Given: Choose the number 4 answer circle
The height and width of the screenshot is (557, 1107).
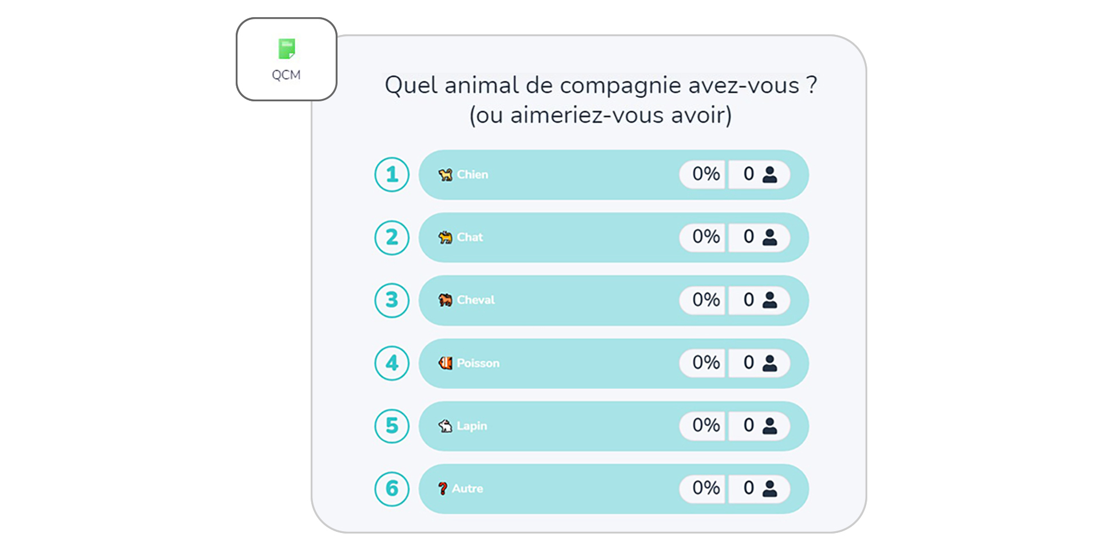Looking at the screenshot, I should 392,363.
